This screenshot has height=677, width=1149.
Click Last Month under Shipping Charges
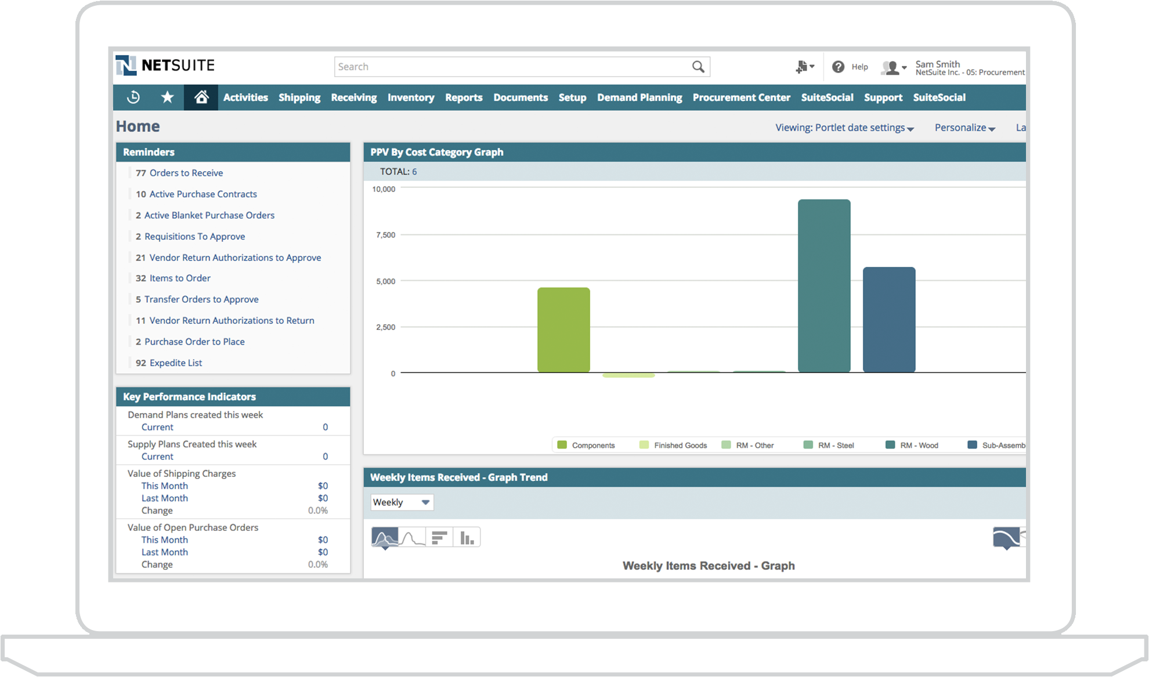pyautogui.click(x=165, y=498)
